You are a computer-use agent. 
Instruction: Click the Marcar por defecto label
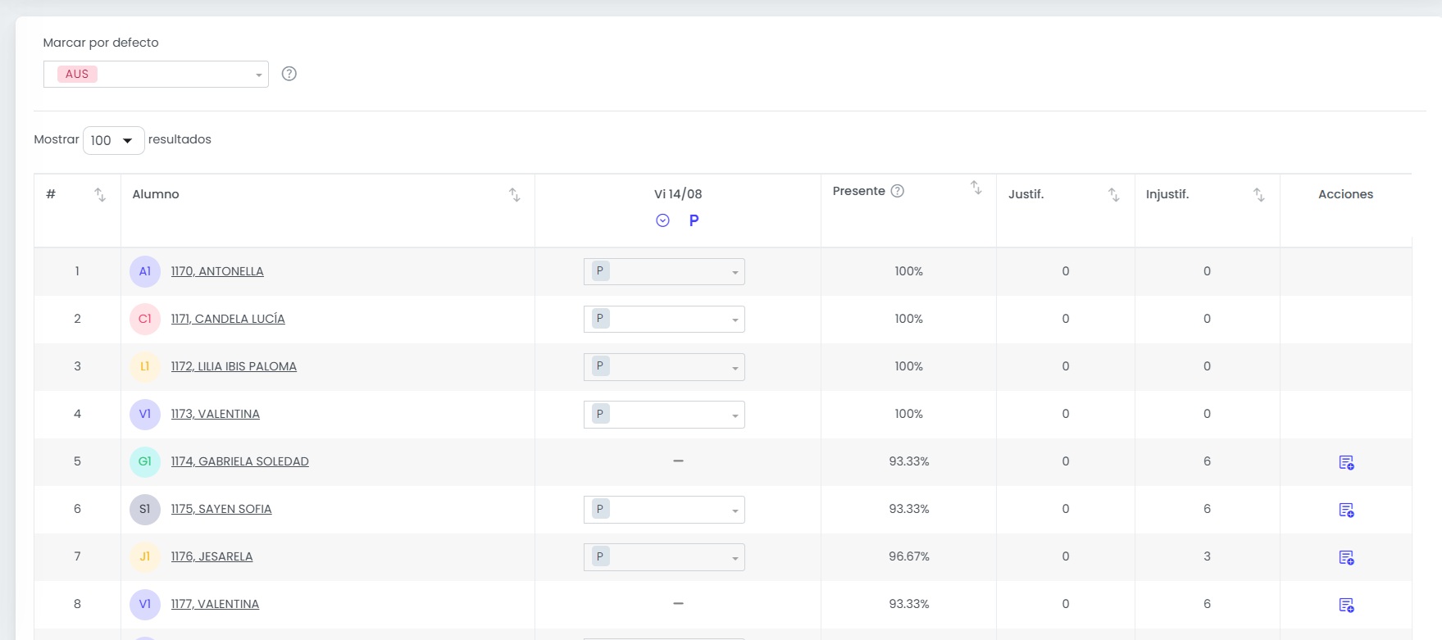[x=101, y=43]
